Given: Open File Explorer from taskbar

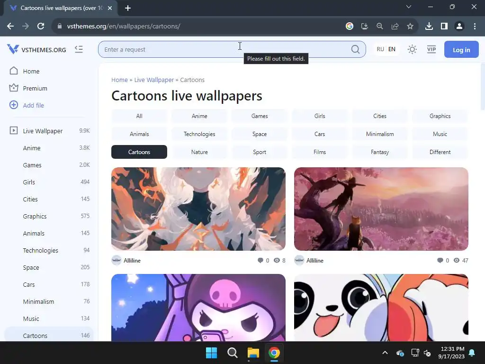Looking at the screenshot, I should point(253,353).
